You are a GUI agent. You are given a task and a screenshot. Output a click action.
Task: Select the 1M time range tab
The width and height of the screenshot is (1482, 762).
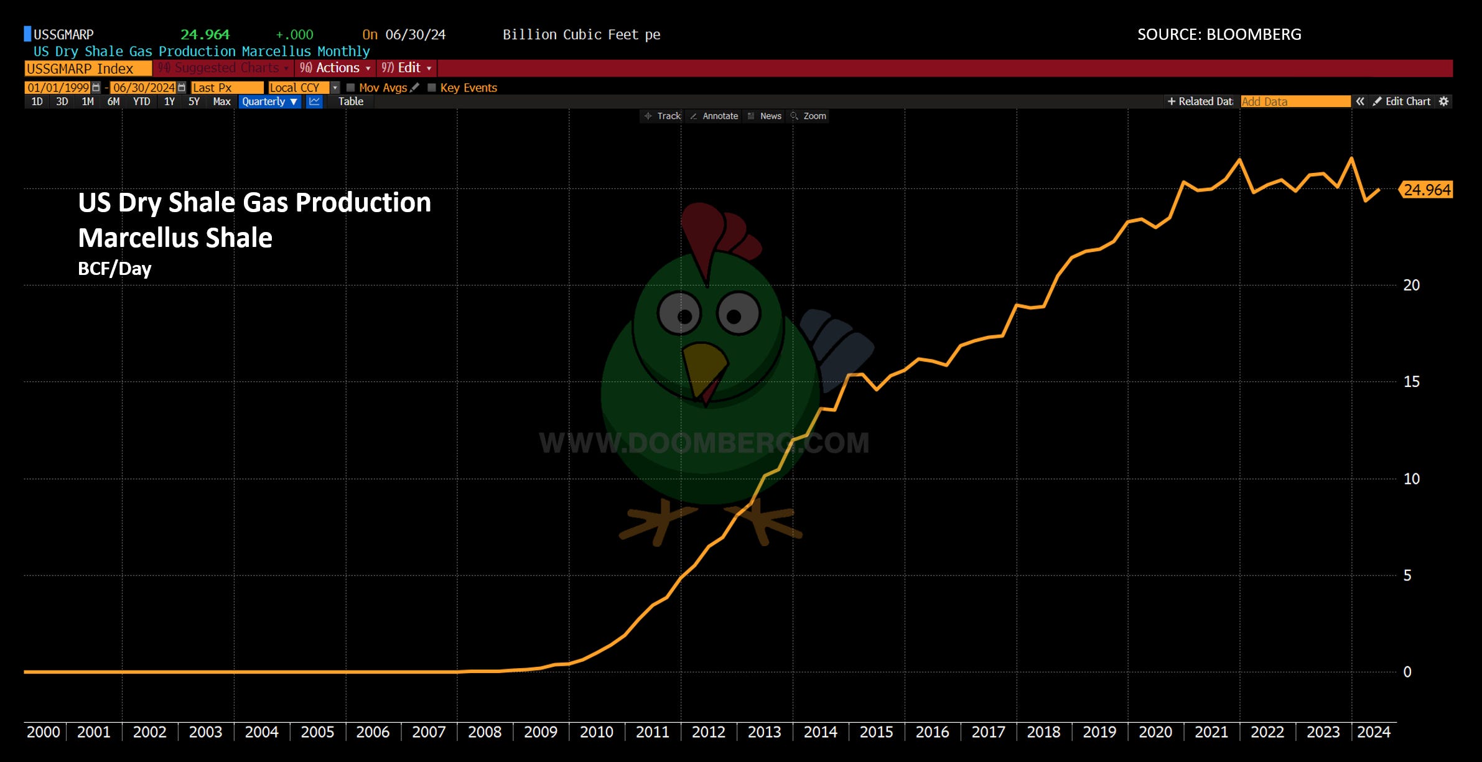(x=88, y=101)
